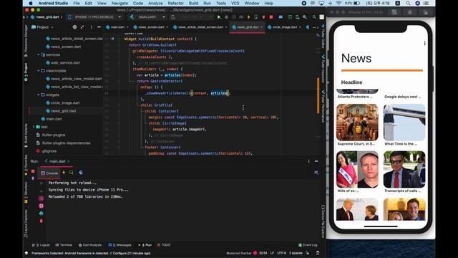Open the Project view mode dropdown
The image size is (458, 258).
click(42, 27)
